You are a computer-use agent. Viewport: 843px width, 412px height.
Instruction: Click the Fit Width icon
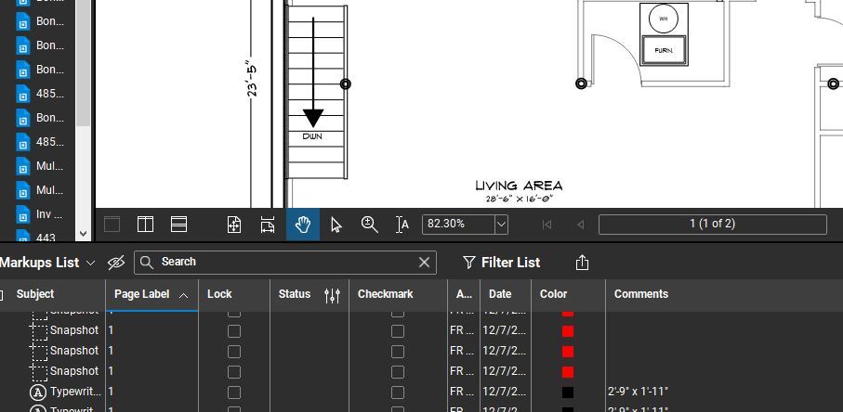[268, 225]
